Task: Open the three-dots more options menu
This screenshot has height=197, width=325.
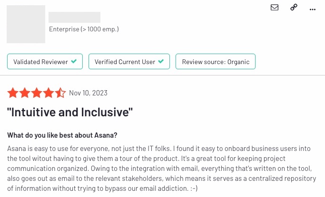Action: coord(312,9)
